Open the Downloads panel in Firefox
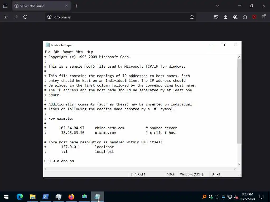Screen dimensions: 270x202 click(226, 17)
